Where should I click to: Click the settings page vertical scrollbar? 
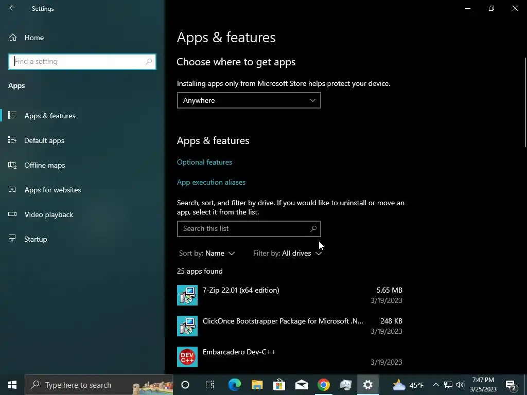pyautogui.click(x=525, y=102)
